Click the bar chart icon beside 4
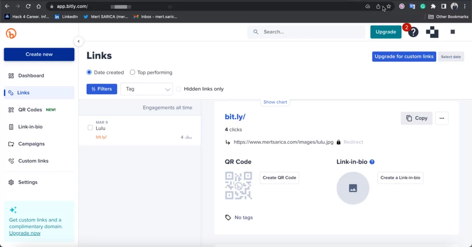Viewport: 472px width, 247px height. pyautogui.click(x=189, y=137)
